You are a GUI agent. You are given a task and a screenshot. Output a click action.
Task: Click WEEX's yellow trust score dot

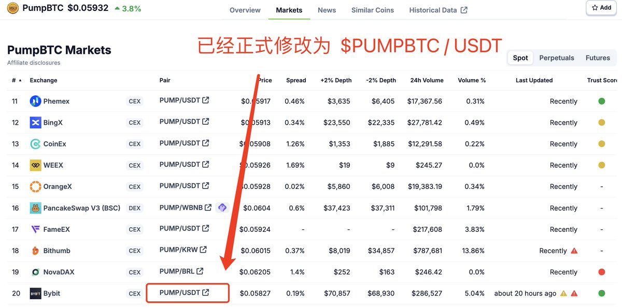pyautogui.click(x=602, y=165)
